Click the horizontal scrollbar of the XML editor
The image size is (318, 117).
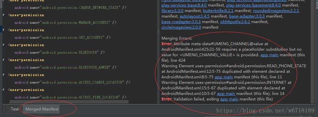[69, 102]
